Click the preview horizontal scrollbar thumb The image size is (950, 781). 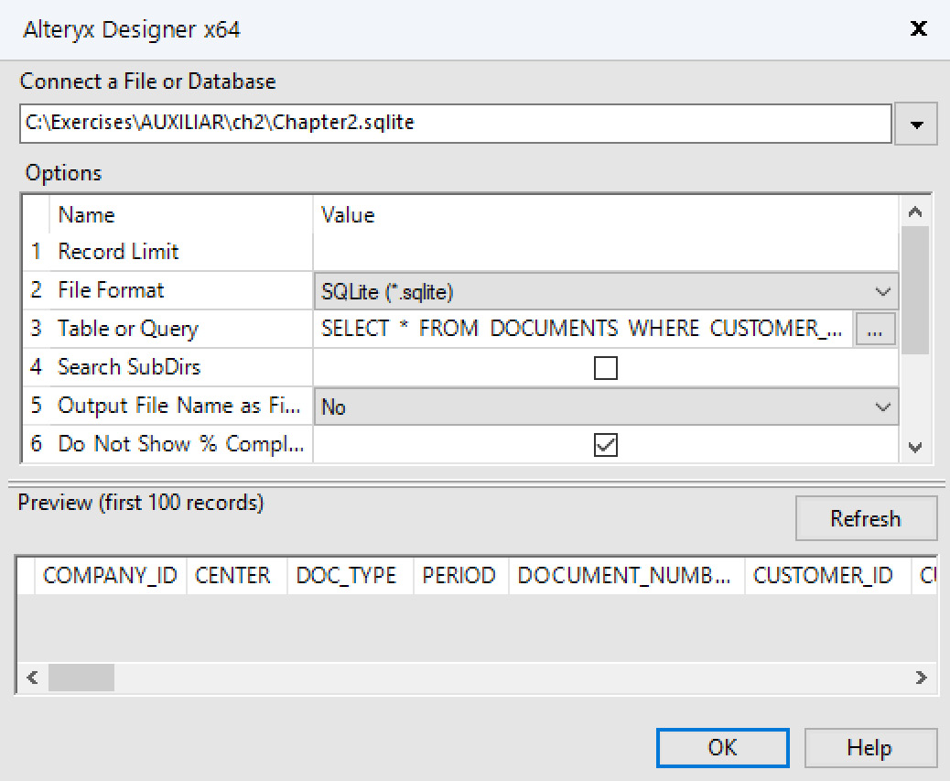tap(81, 678)
